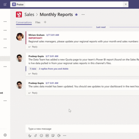
Task: Start a Meet now video call icon
Action: [x=59, y=136]
